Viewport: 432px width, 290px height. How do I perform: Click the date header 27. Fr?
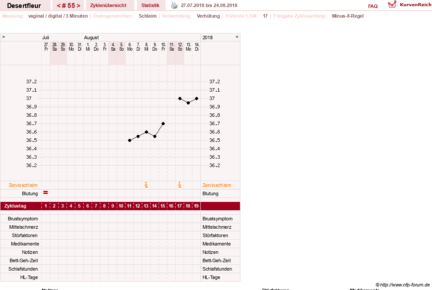tap(46, 47)
